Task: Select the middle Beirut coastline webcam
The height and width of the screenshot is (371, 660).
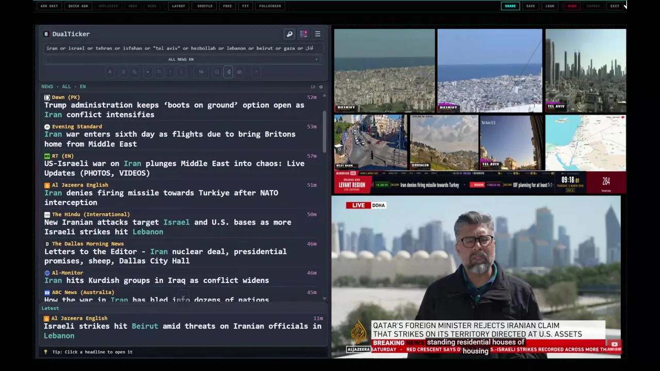Action: click(490, 71)
